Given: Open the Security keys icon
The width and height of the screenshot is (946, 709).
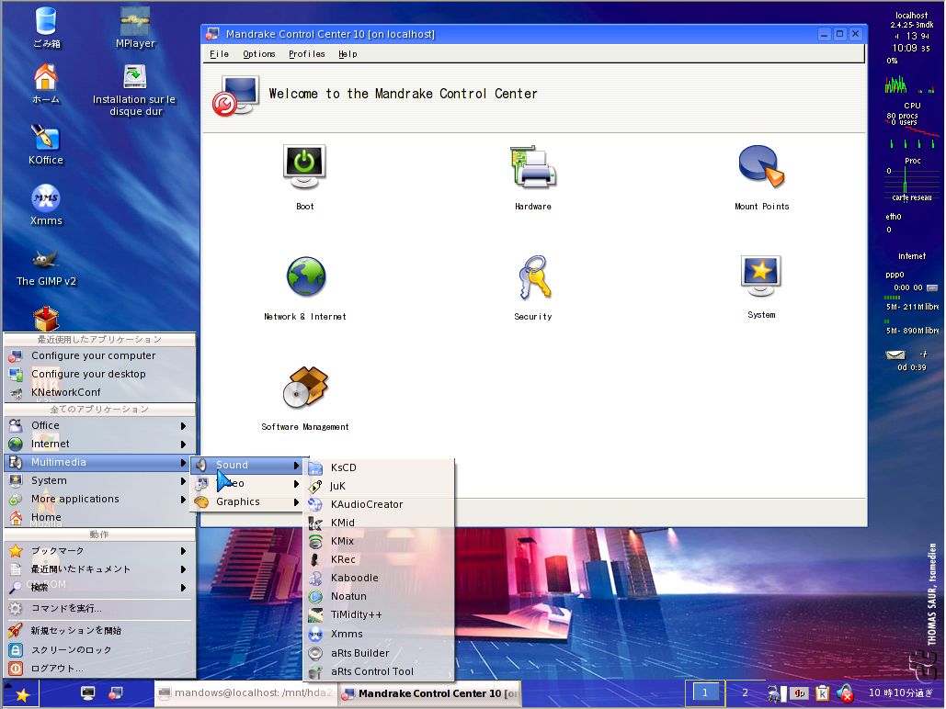Looking at the screenshot, I should 534,277.
